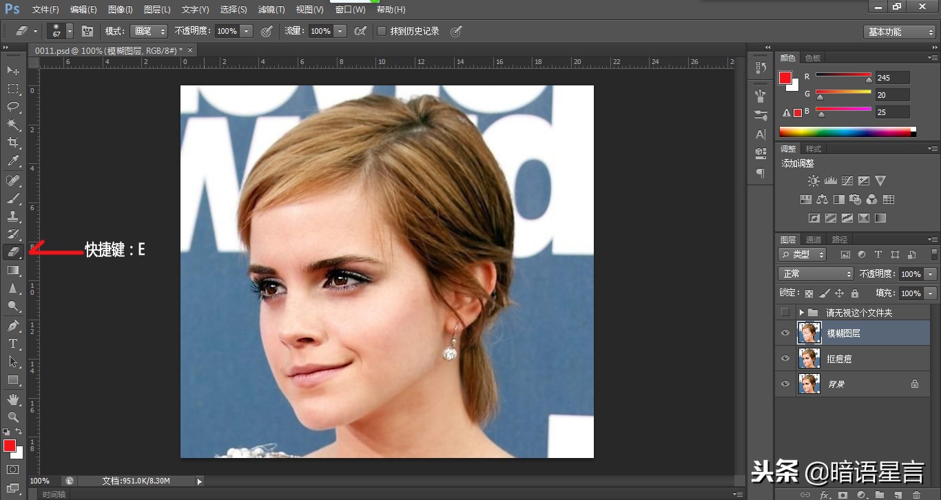Switch to the 通道 tab
The width and height of the screenshot is (941, 500).
(814, 240)
